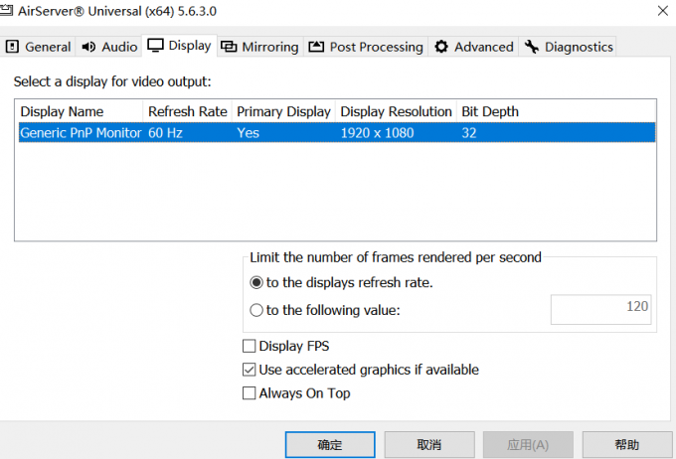This screenshot has width=676, height=459.
Task: Close the AirServer settings window
Action: point(663,11)
